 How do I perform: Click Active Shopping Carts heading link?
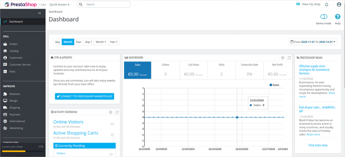[76, 133]
